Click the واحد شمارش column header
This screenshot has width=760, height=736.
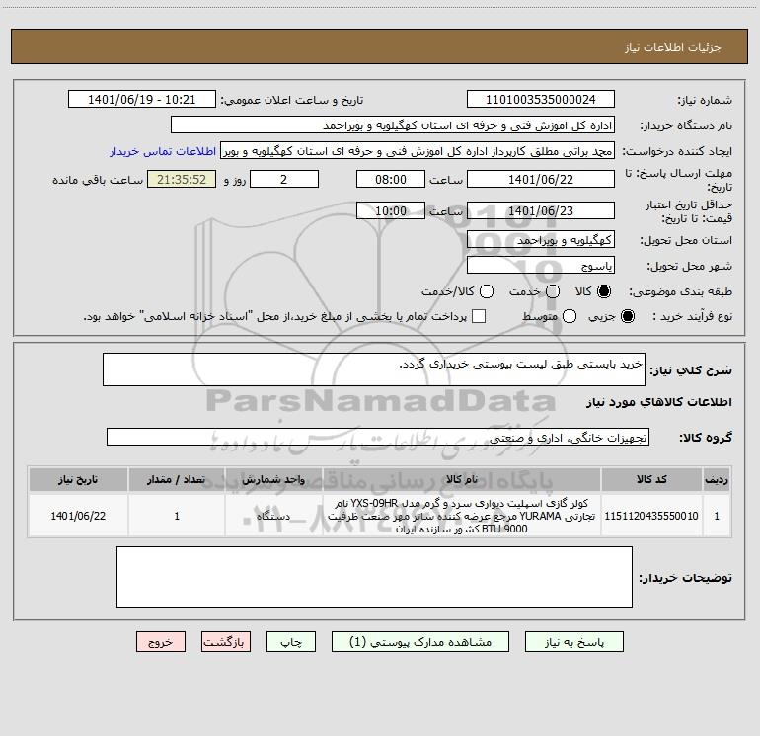(x=273, y=479)
